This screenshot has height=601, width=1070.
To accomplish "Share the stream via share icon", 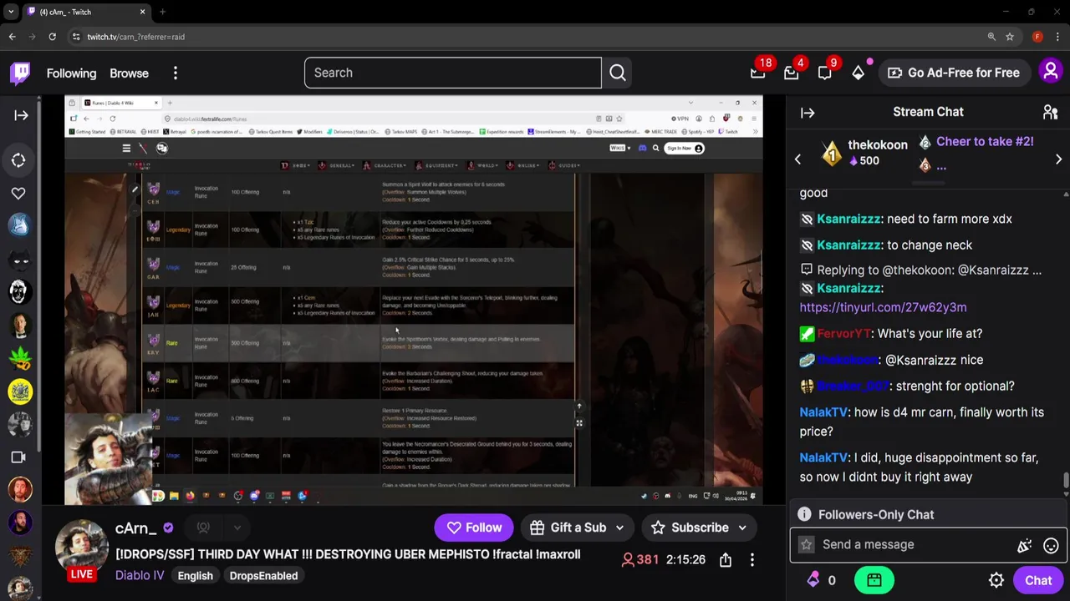I will [x=726, y=560].
